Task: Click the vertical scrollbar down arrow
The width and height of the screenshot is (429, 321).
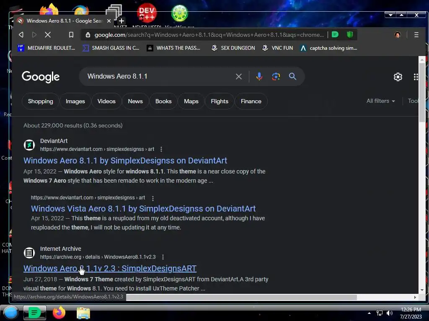Action: (422, 290)
